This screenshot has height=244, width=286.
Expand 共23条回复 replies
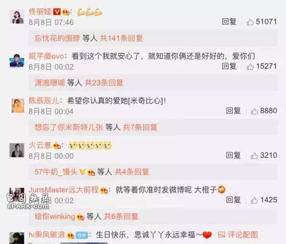(x=104, y=83)
